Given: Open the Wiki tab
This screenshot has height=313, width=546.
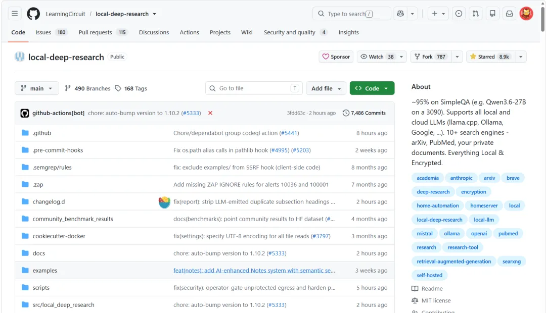Looking at the screenshot, I should click(x=247, y=32).
